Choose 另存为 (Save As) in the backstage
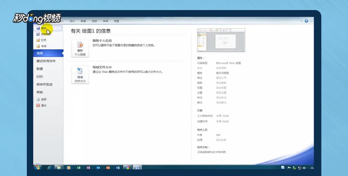 43,34
